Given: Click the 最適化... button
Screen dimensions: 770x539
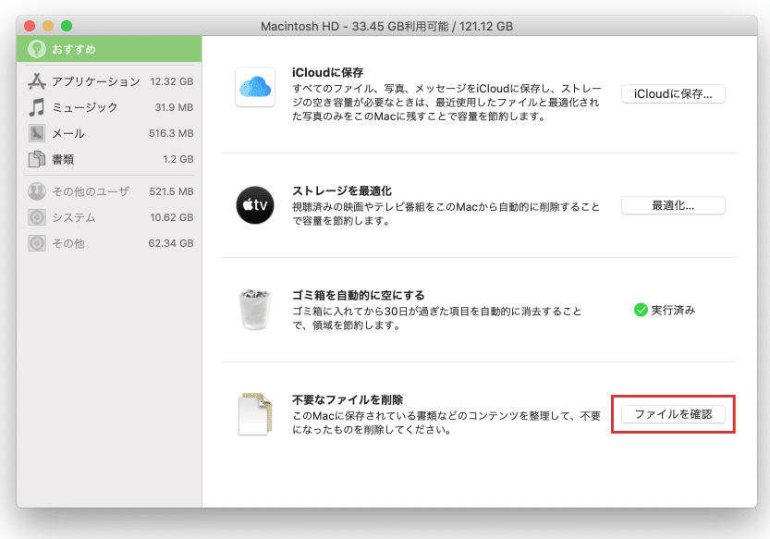Looking at the screenshot, I should (x=673, y=205).
